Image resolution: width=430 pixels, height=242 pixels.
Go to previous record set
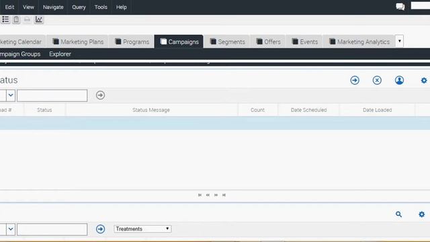[208, 195]
